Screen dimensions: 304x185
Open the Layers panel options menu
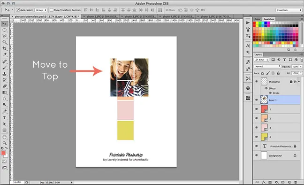pyautogui.click(x=301, y=54)
